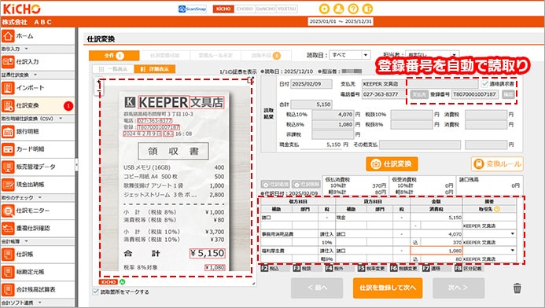The width and height of the screenshot is (545, 308).
Task: Open 重複仕訳確認 duplicate check
Action: [37, 228]
